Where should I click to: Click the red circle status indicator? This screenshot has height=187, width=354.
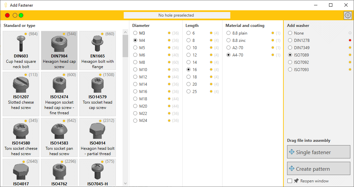tap(7, 15)
